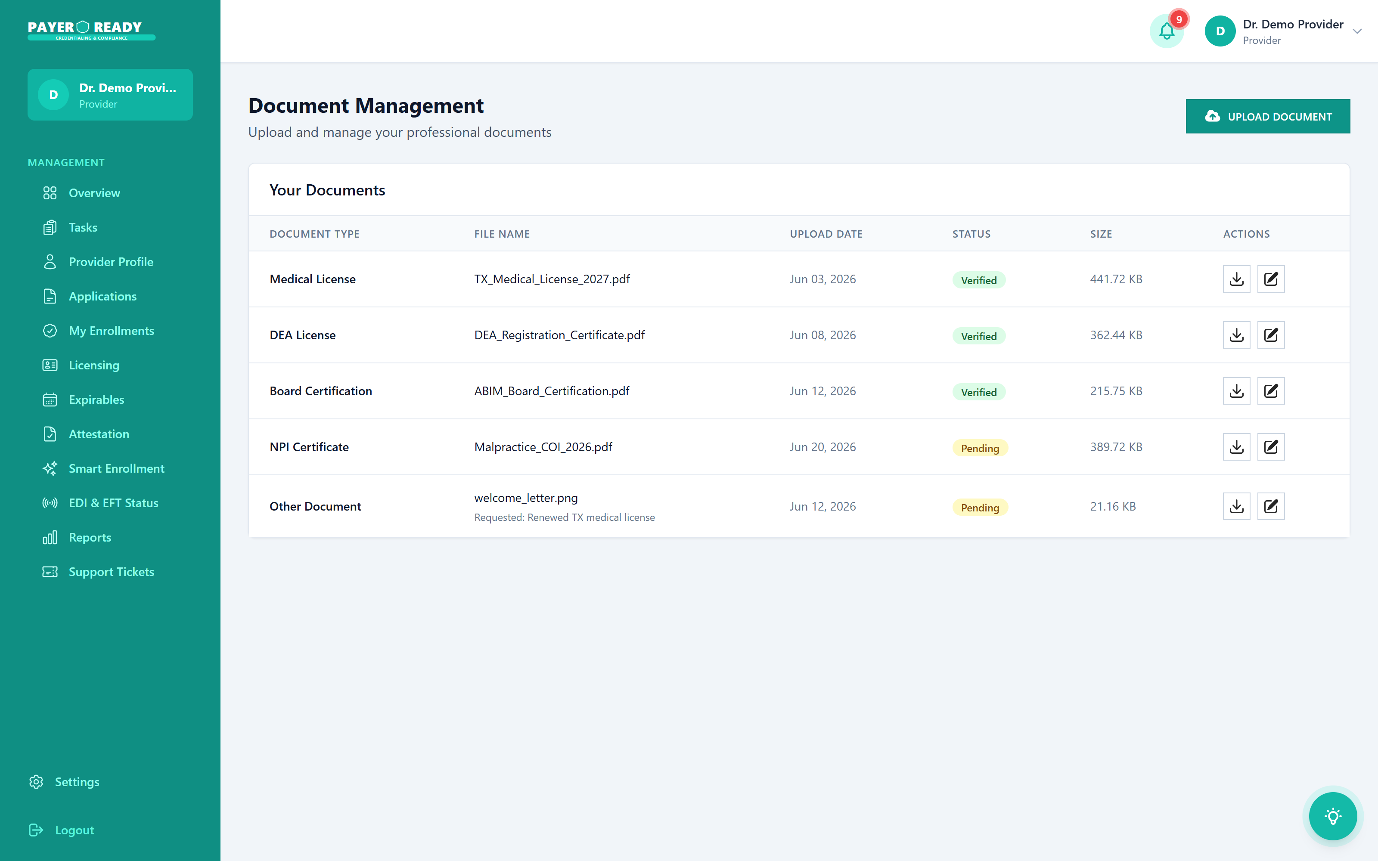Screen dimensions: 1378x861
Task: Edit the Board Certification entry
Action: click(1271, 391)
